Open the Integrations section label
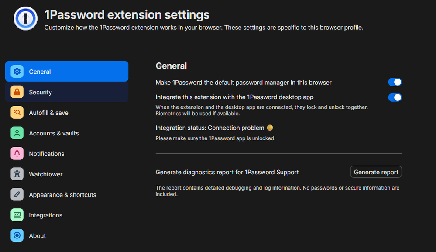Viewport: 436px width, 252px height. pos(46,215)
